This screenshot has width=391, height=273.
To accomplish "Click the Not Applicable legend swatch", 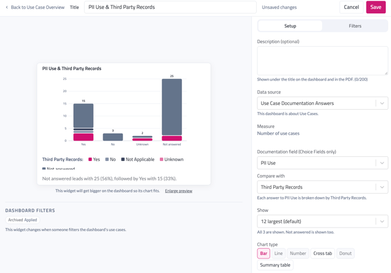I will (x=123, y=159).
